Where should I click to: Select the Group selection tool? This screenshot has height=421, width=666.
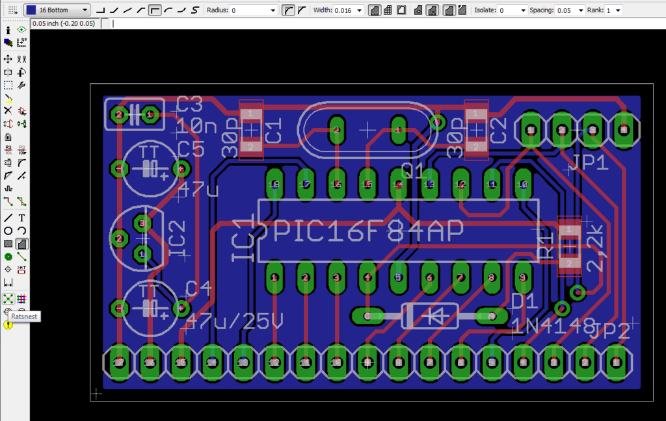click(8, 85)
